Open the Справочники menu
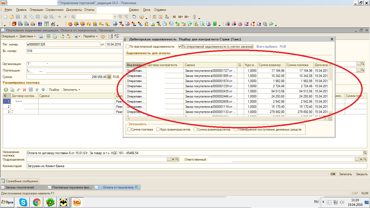370x208 pixels. coord(54,10)
